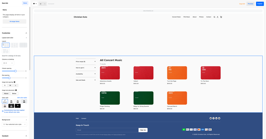Image resolution: width=266 pixels, height=139 pixels.
Task: Click the Apple Pay payment icon
Action: pyautogui.click(x=187, y=129)
